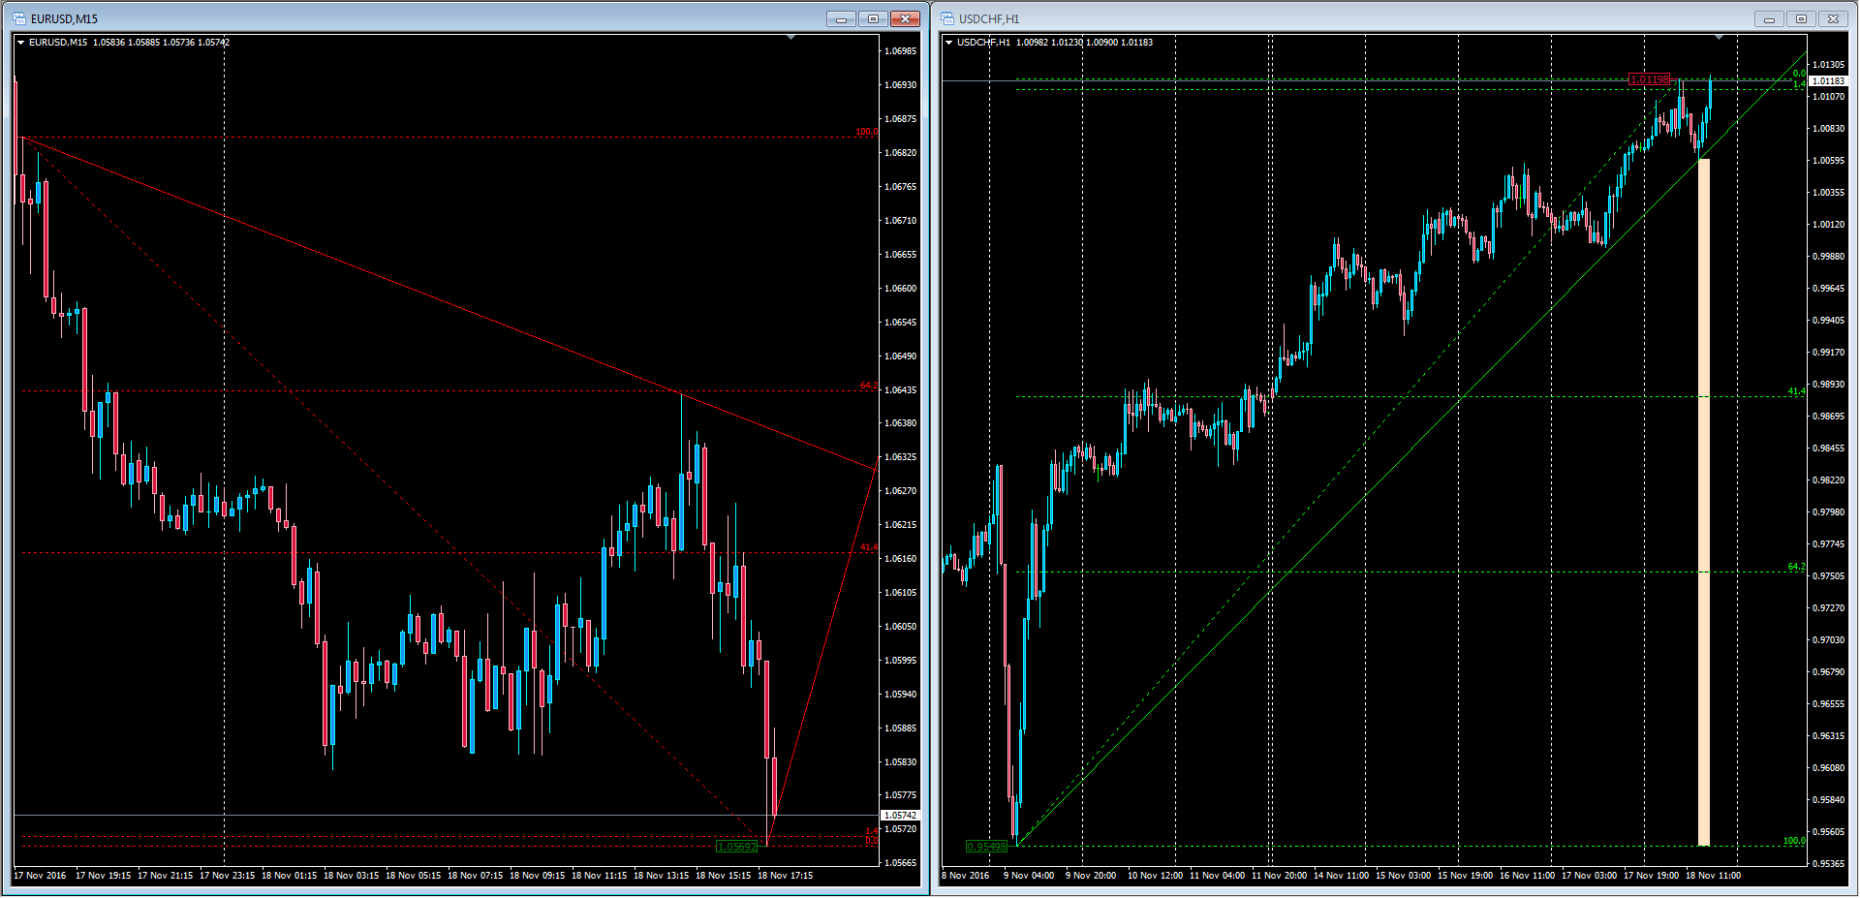Minimize the EURUSD,M15 chart window

841,18
